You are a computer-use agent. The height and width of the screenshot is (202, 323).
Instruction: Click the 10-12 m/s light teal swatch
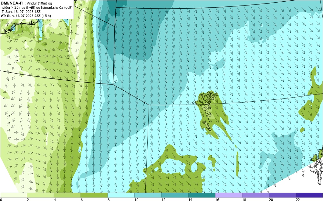(x=148, y=195)
